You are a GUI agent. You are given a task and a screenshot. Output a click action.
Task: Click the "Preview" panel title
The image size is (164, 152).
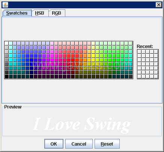pos(13,107)
